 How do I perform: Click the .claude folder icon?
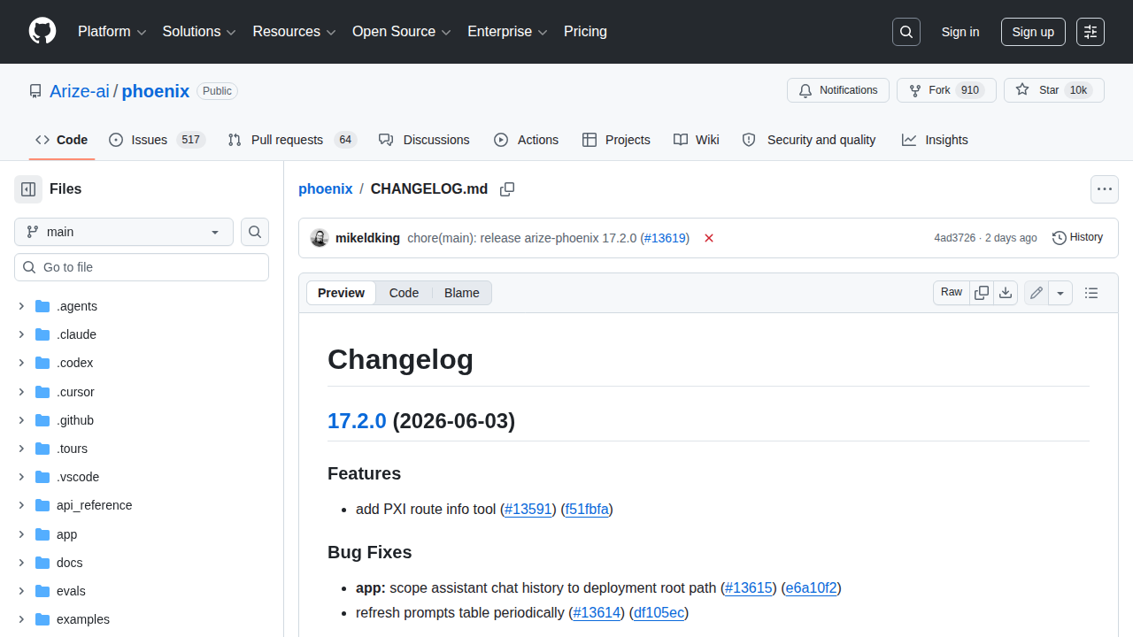[42, 334]
